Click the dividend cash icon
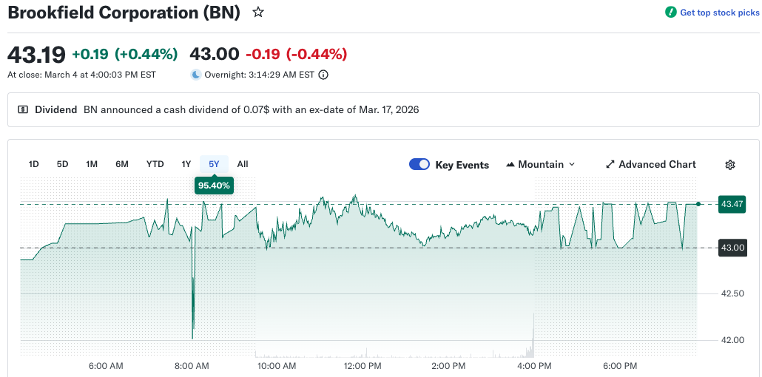This screenshot has height=377, width=762. point(23,109)
